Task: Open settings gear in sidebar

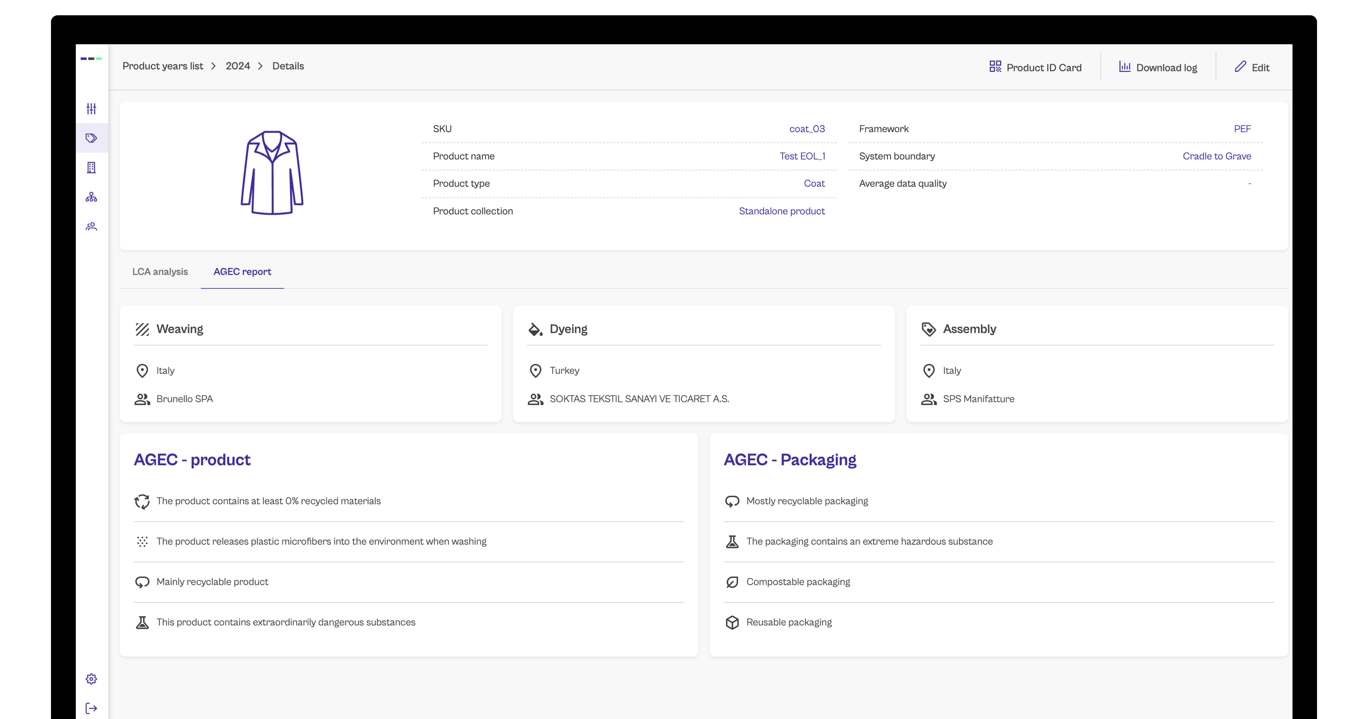Action: coord(91,679)
